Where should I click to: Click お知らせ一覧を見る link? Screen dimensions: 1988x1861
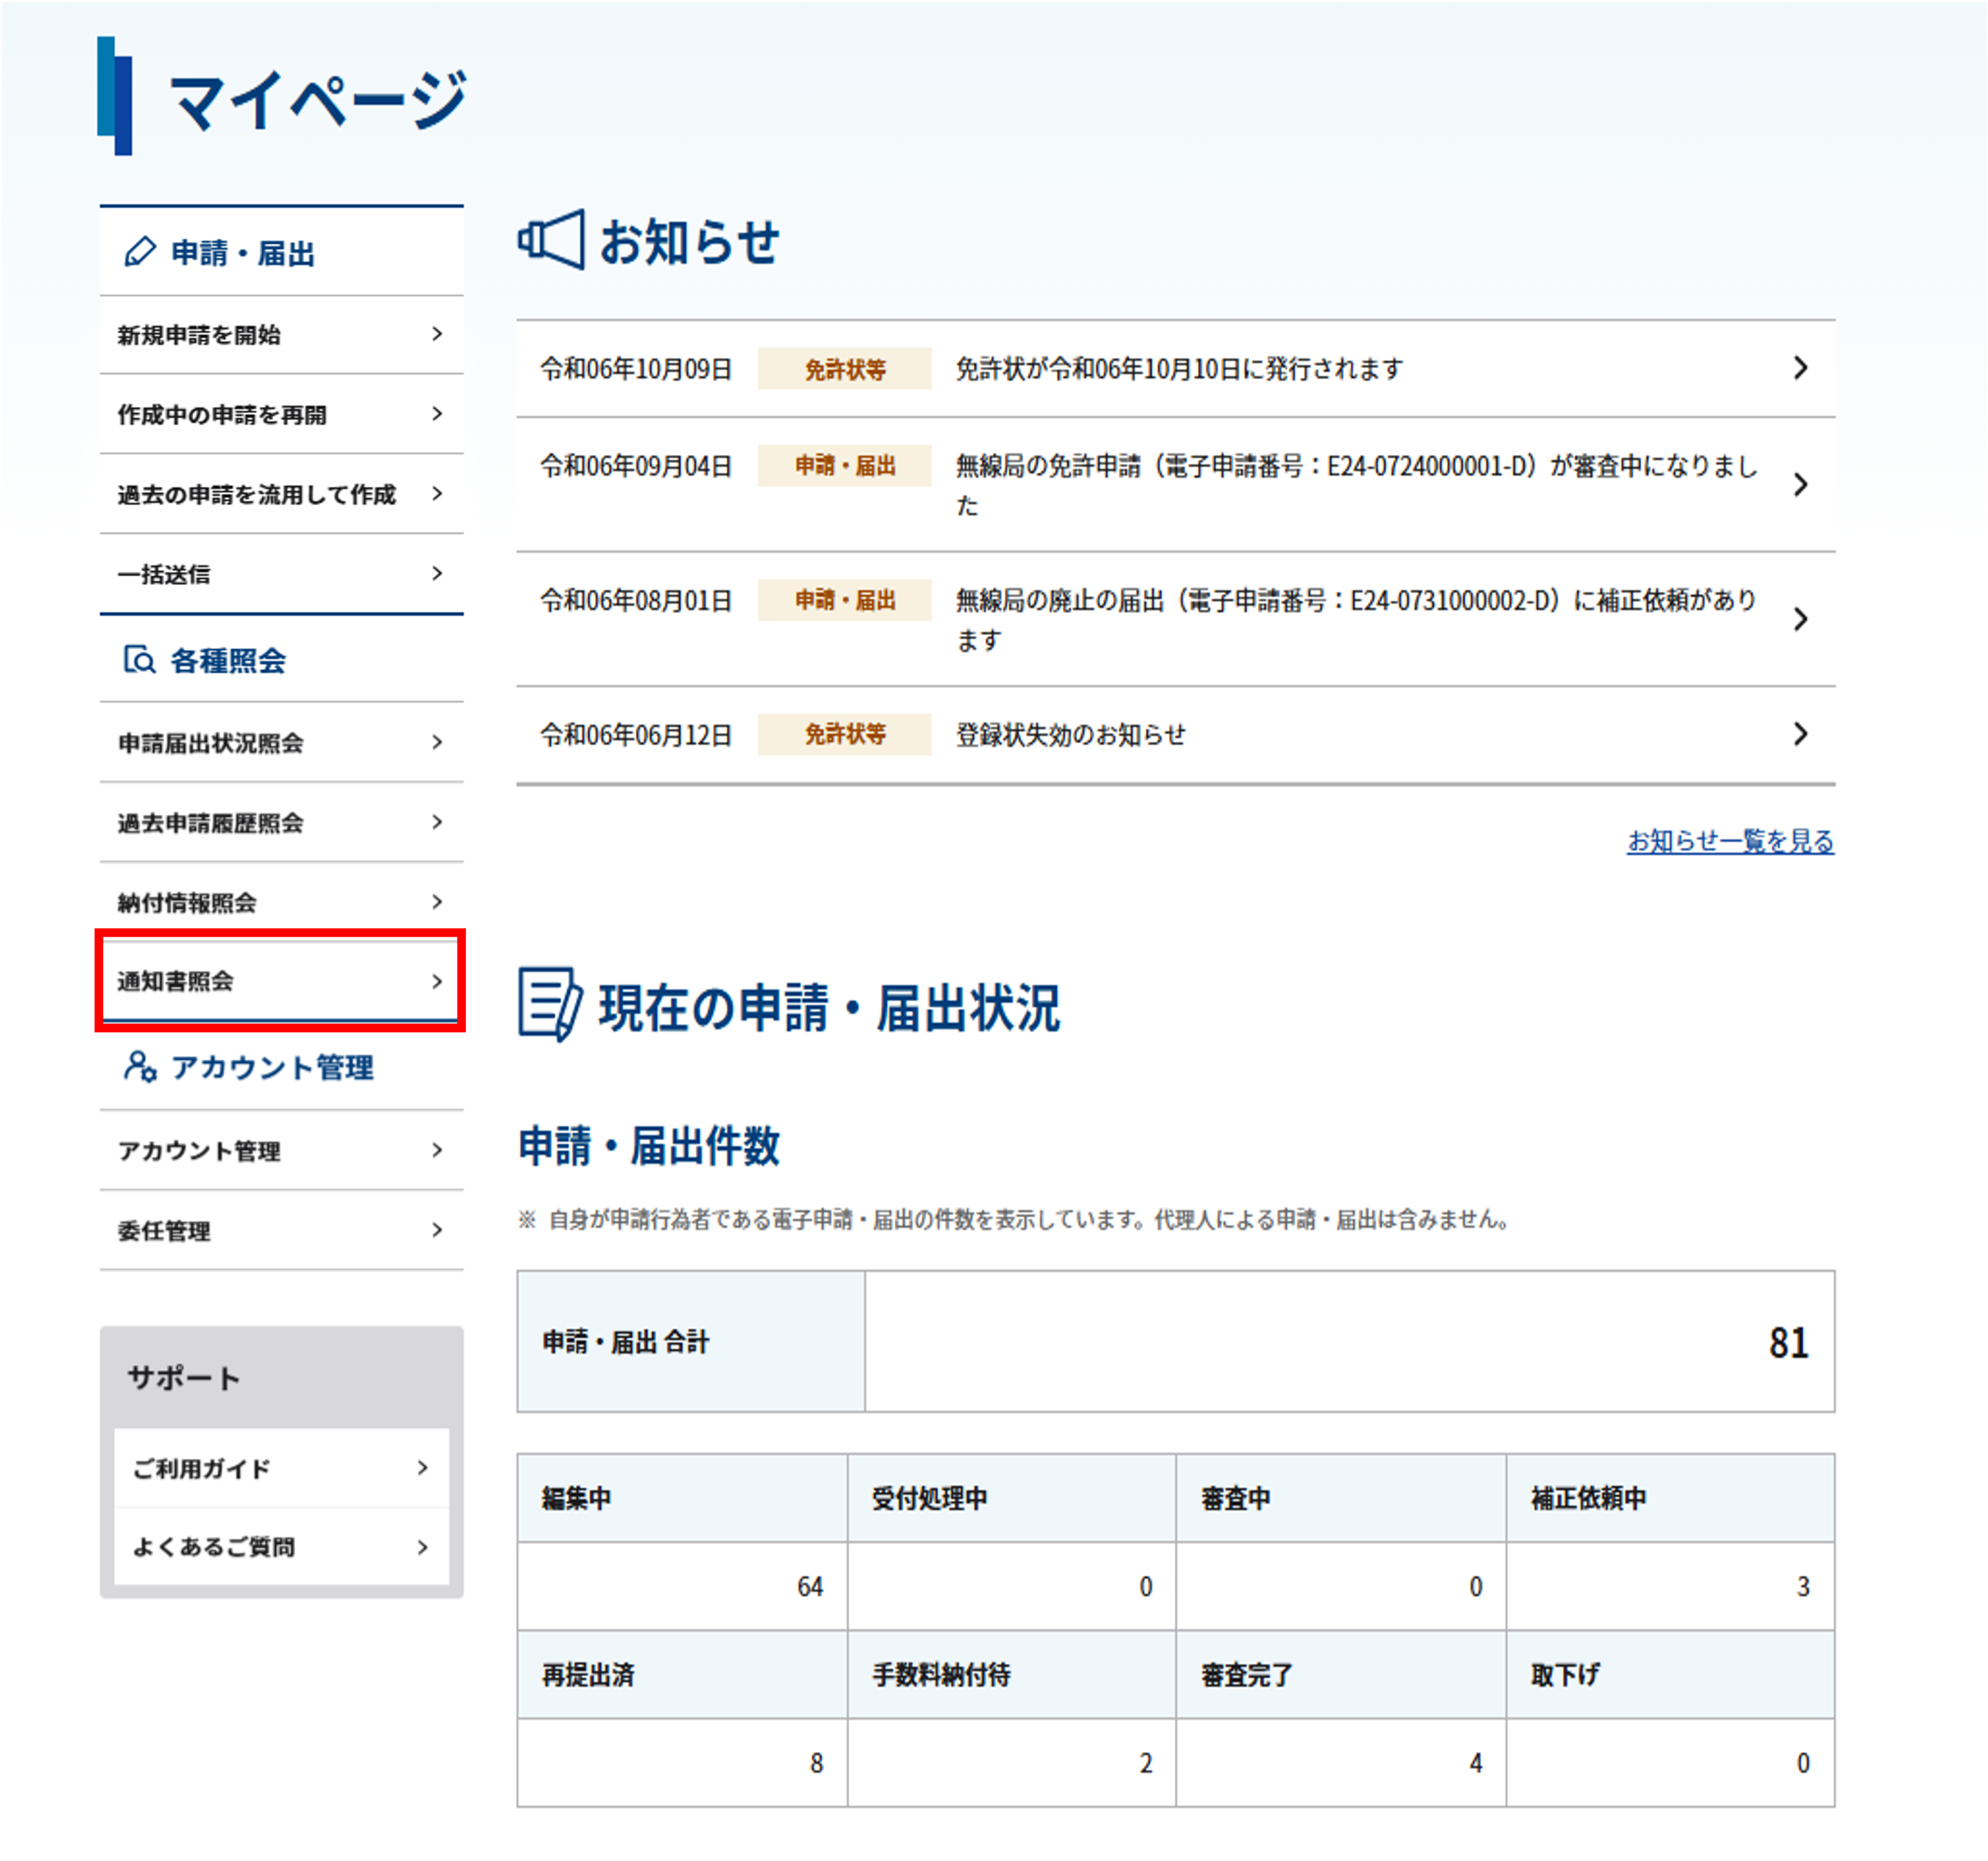(1730, 841)
